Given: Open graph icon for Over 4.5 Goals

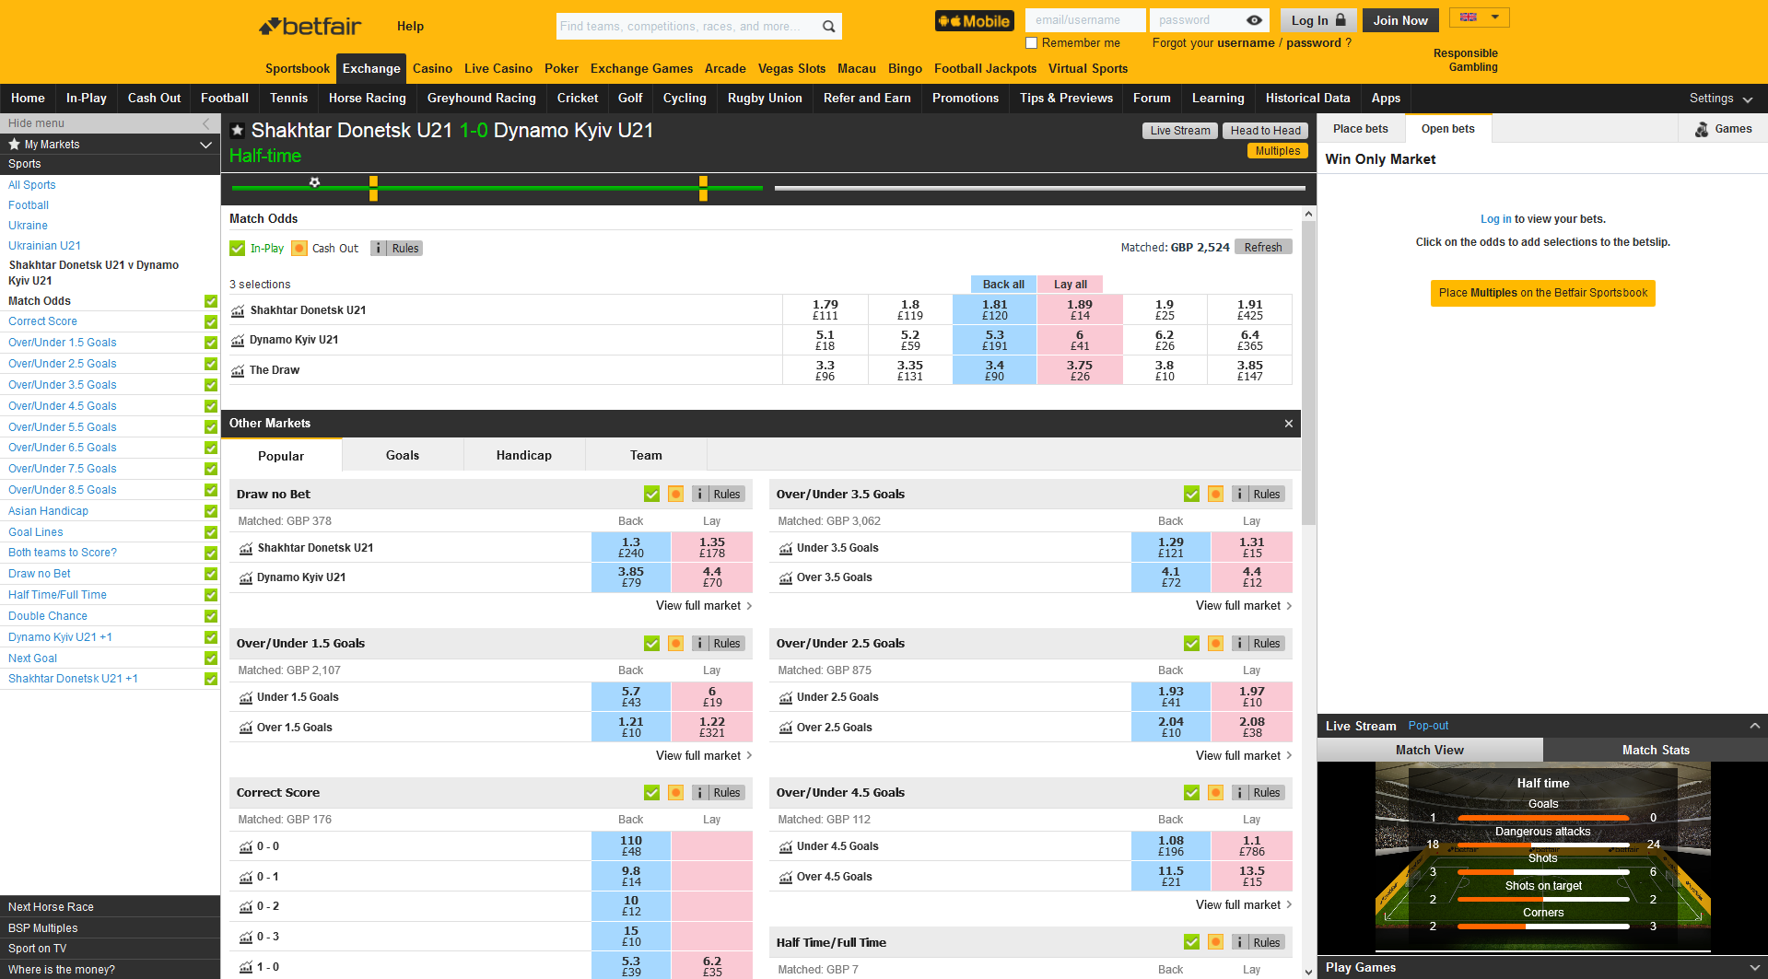Looking at the screenshot, I should 785,877.
